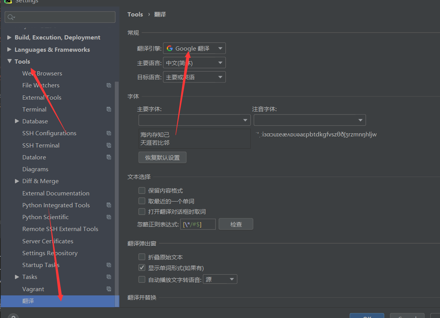440x318 pixels.
Task: Click the 检查 regex button
Action: pyautogui.click(x=236, y=224)
